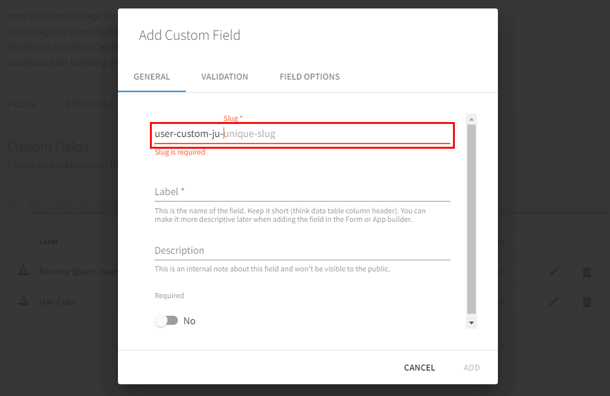The width and height of the screenshot is (610, 396).
Task: Click into the Label text field
Action: tap(302, 192)
